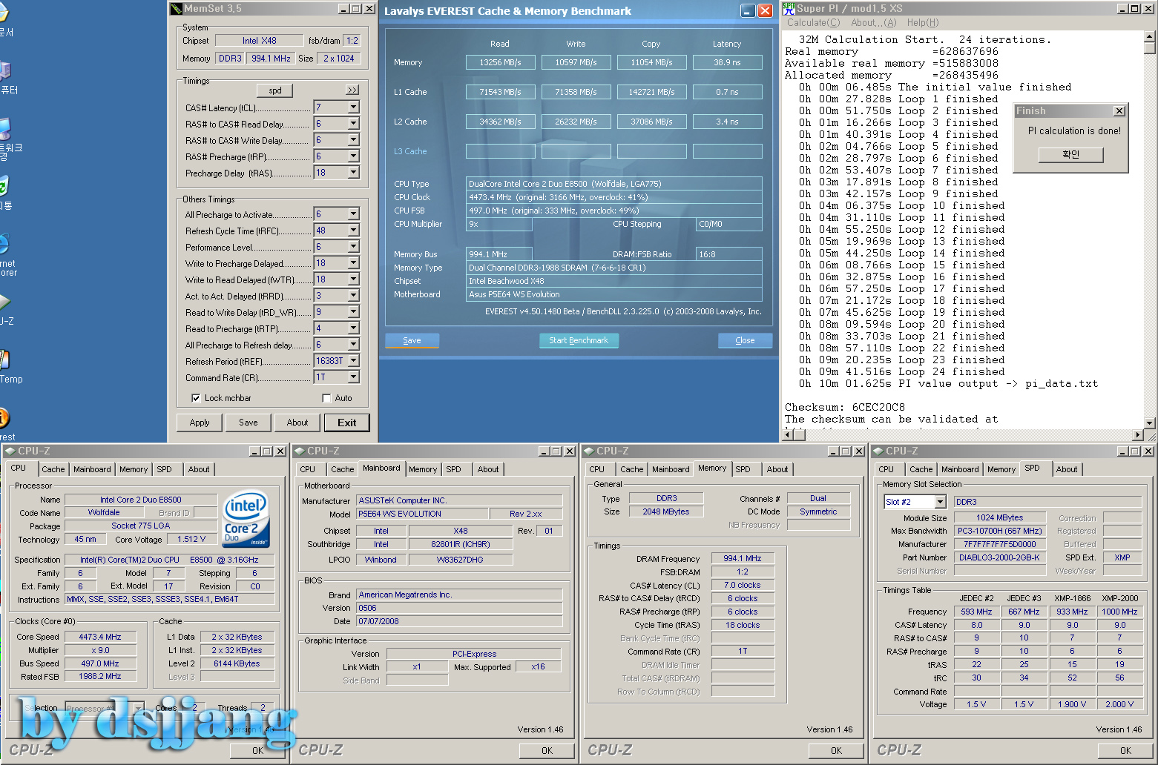1158x765 pixels.
Task: Click Apply in MemSet
Action: click(x=200, y=423)
